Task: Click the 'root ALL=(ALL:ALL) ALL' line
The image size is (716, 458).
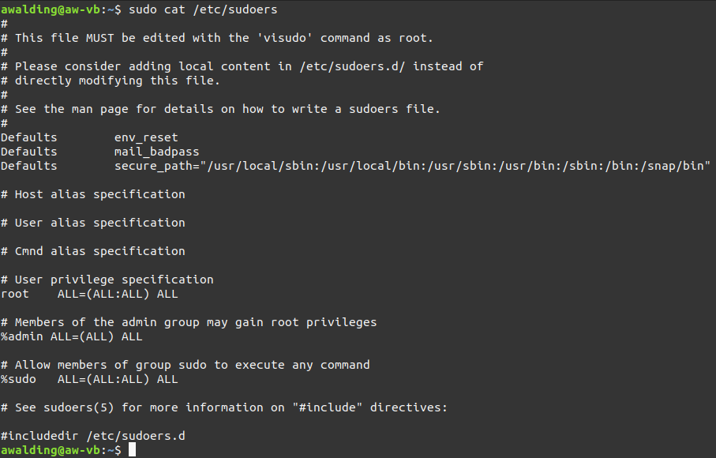Action: click(x=89, y=294)
